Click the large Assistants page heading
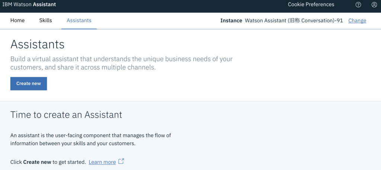The image size is (381, 170). [38, 44]
